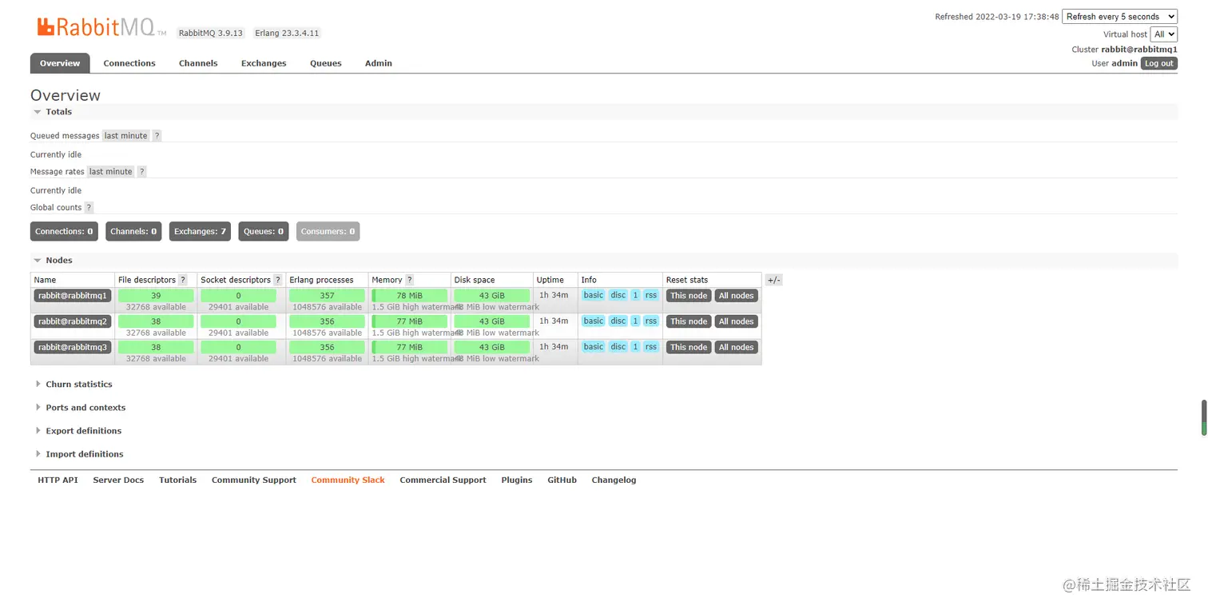Screen dimensions: 1208x610
Task: Click rabbitmq1 Disk space 43 GiB bar
Action: (492, 296)
